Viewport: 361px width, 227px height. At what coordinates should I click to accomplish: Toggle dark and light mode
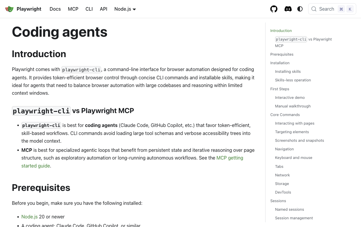(x=300, y=9)
